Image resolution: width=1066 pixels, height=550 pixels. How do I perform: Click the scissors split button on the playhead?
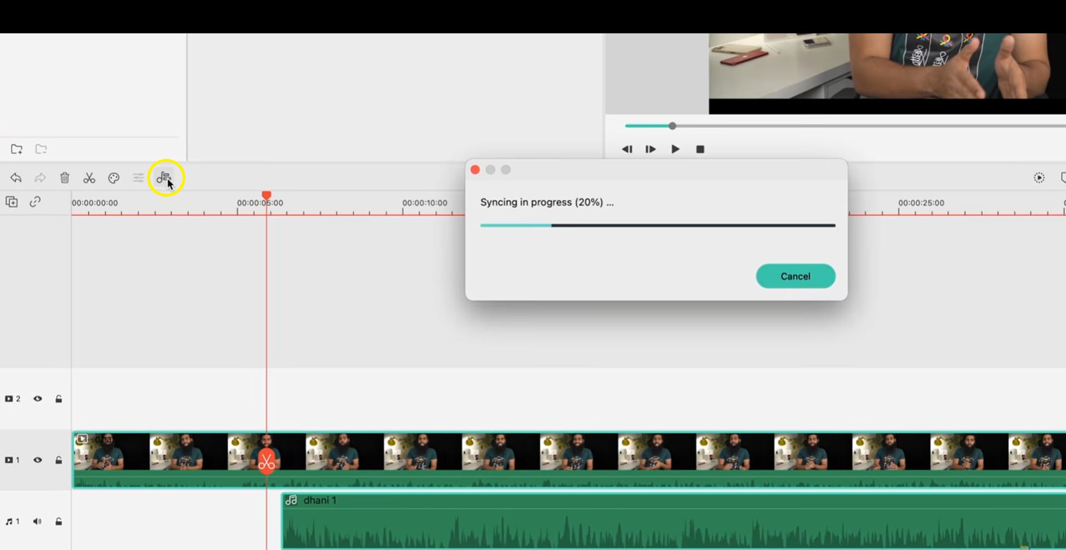point(266,461)
